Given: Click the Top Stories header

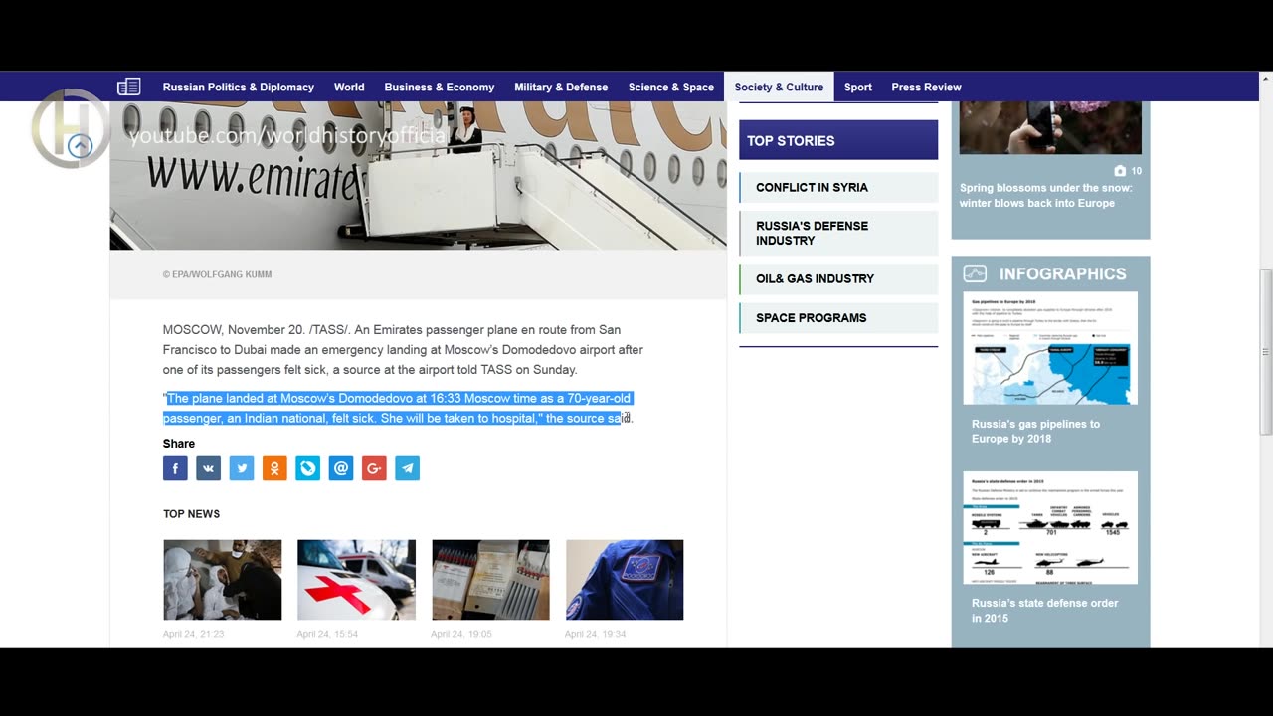Looking at the screenshot, I should point(838,140).
